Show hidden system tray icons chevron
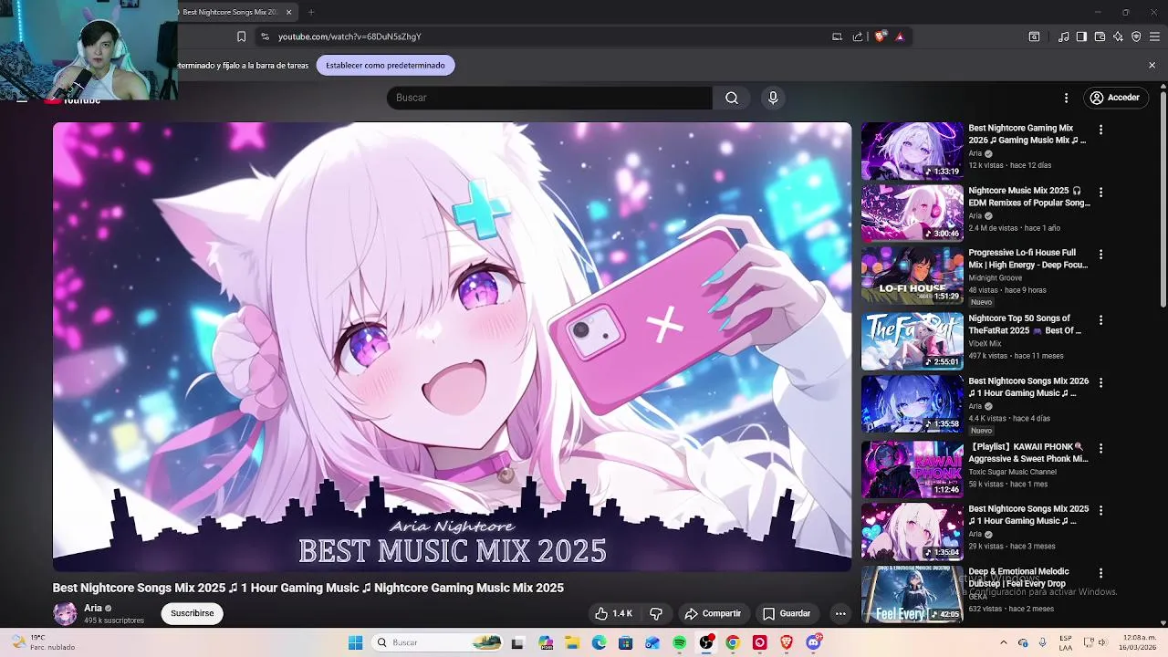The image size is (1168, 657). 1003,642
